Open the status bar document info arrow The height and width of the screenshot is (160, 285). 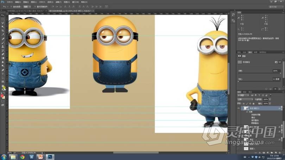tap(42, 153)
